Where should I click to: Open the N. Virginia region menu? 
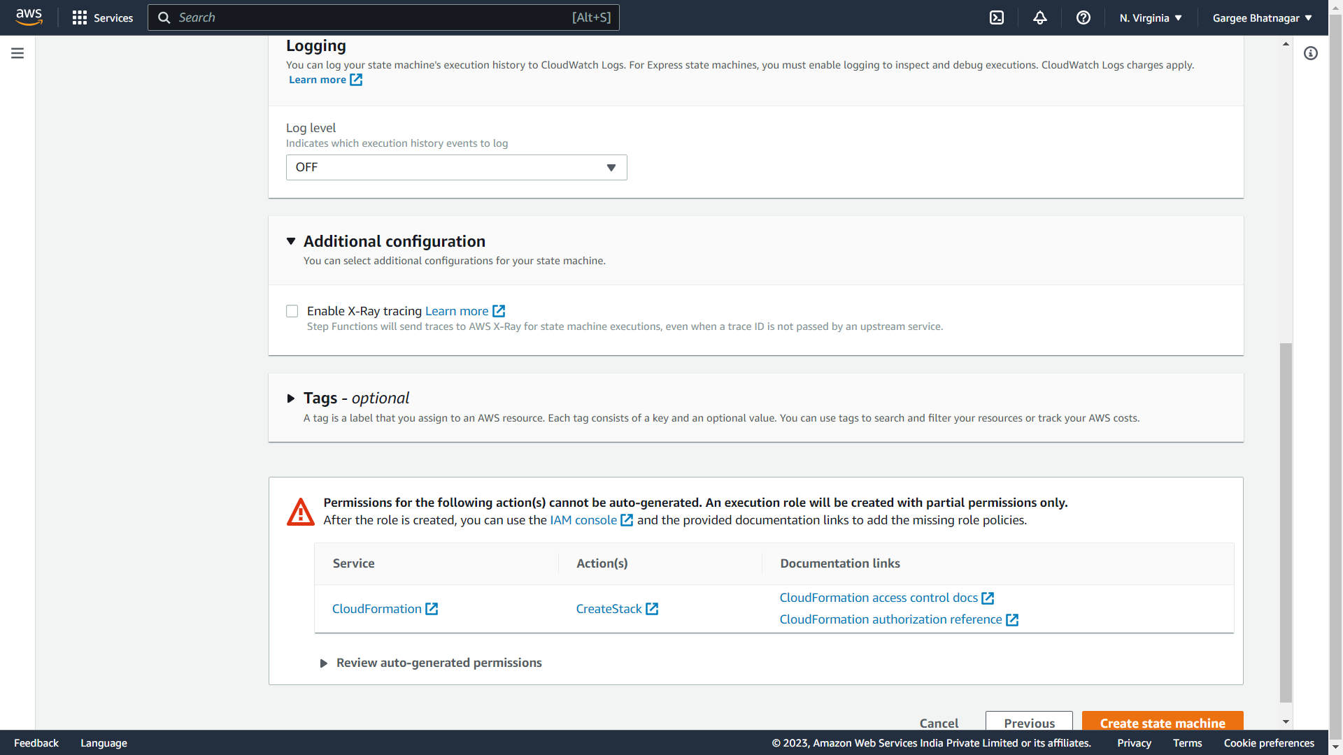[x=1150, y=18]
